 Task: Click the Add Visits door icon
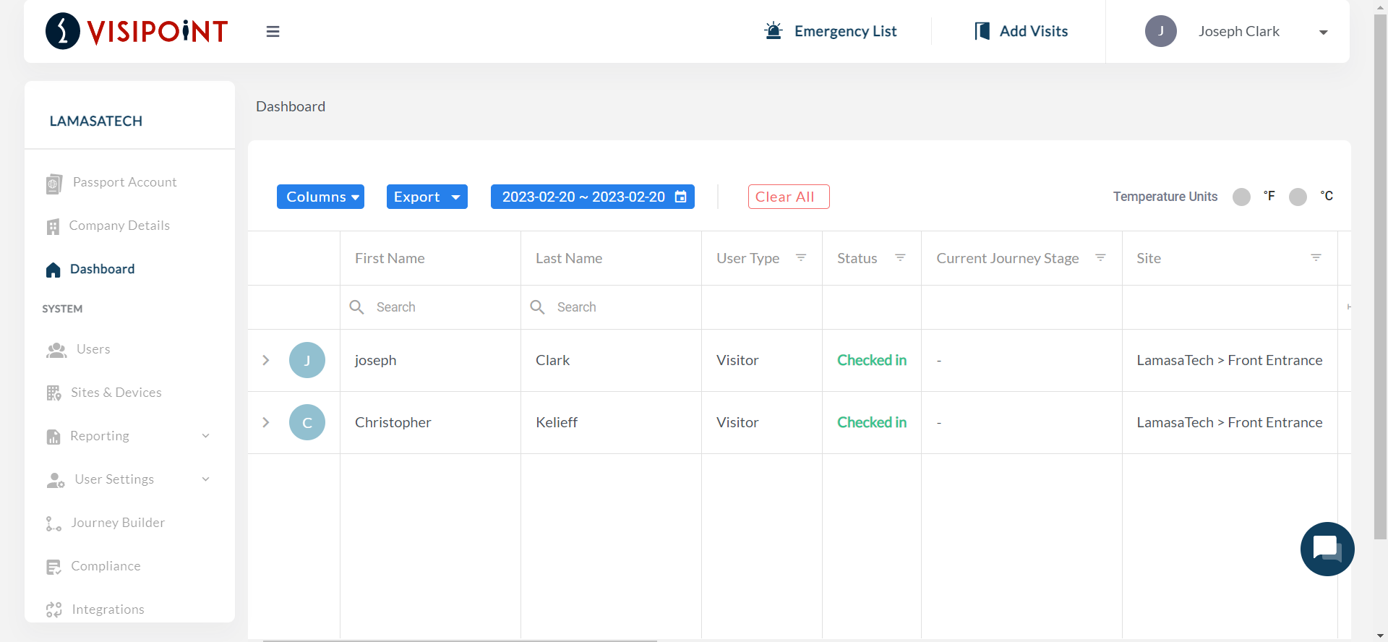(982, 31)
